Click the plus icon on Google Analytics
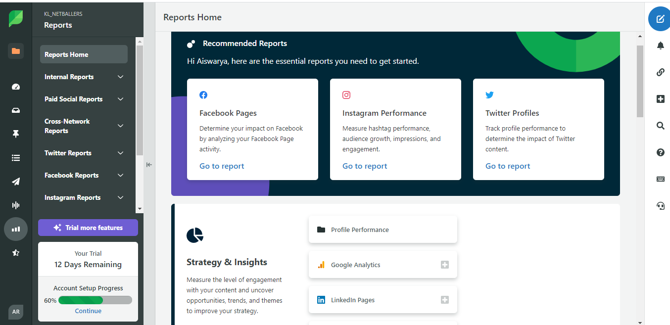 pyautogui.click(x=445, y=265)
